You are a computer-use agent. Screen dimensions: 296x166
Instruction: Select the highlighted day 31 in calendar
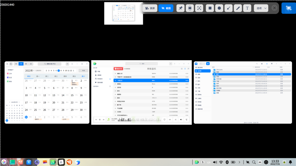(x=26, y=117)
